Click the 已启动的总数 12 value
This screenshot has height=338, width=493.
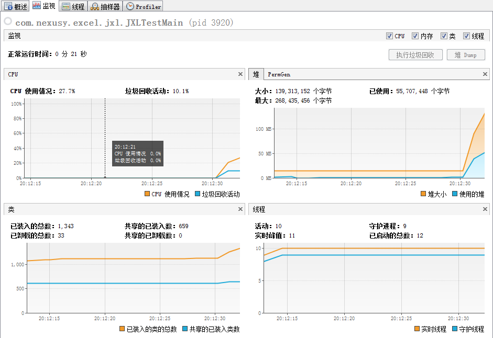420,235
